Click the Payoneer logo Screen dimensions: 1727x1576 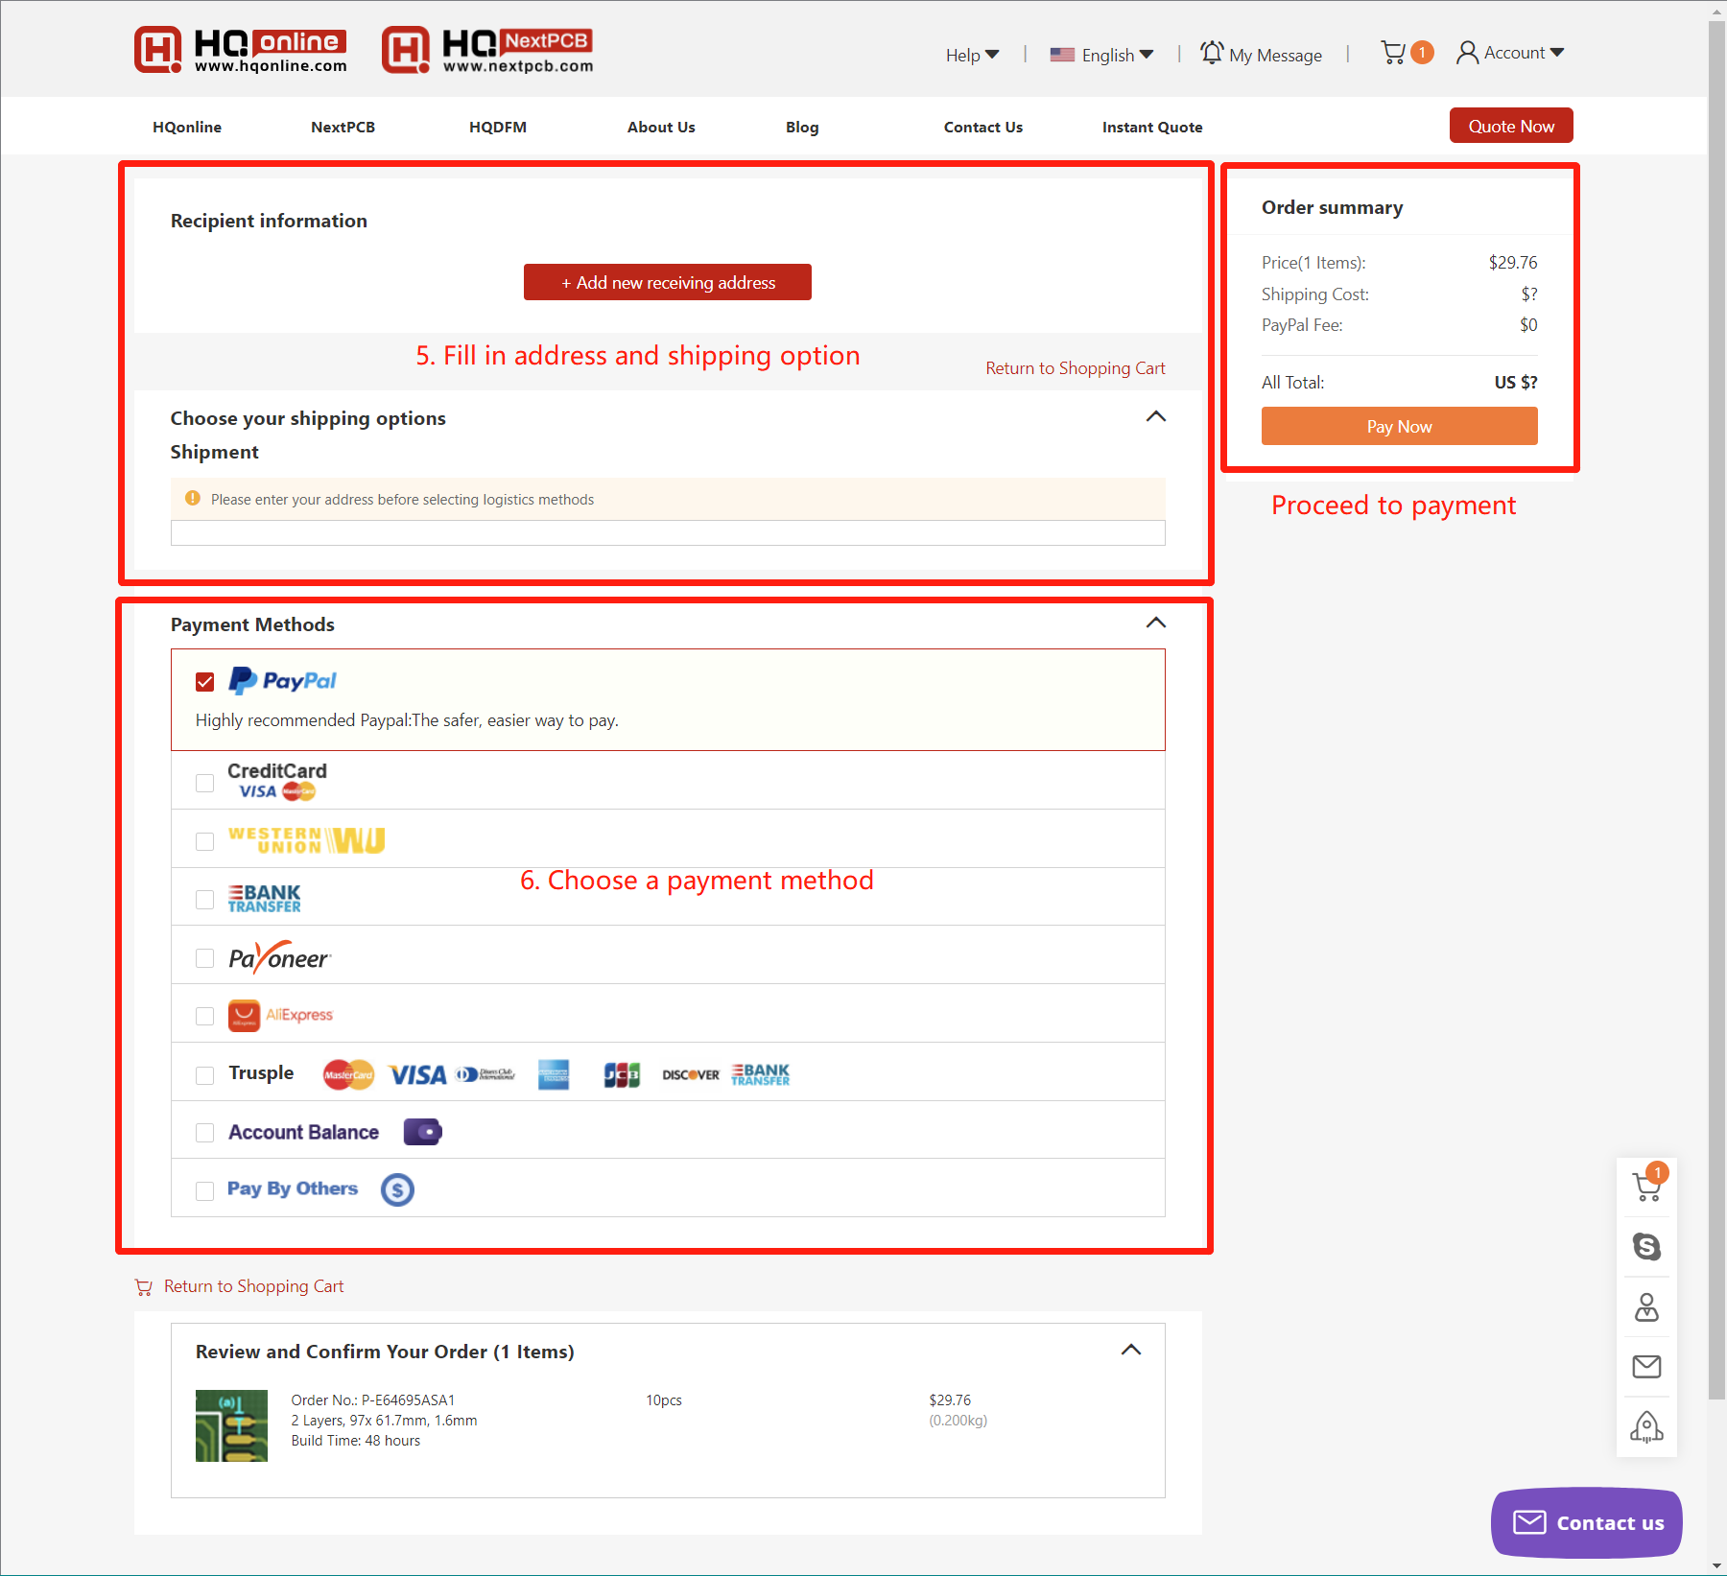click(280, 957)
